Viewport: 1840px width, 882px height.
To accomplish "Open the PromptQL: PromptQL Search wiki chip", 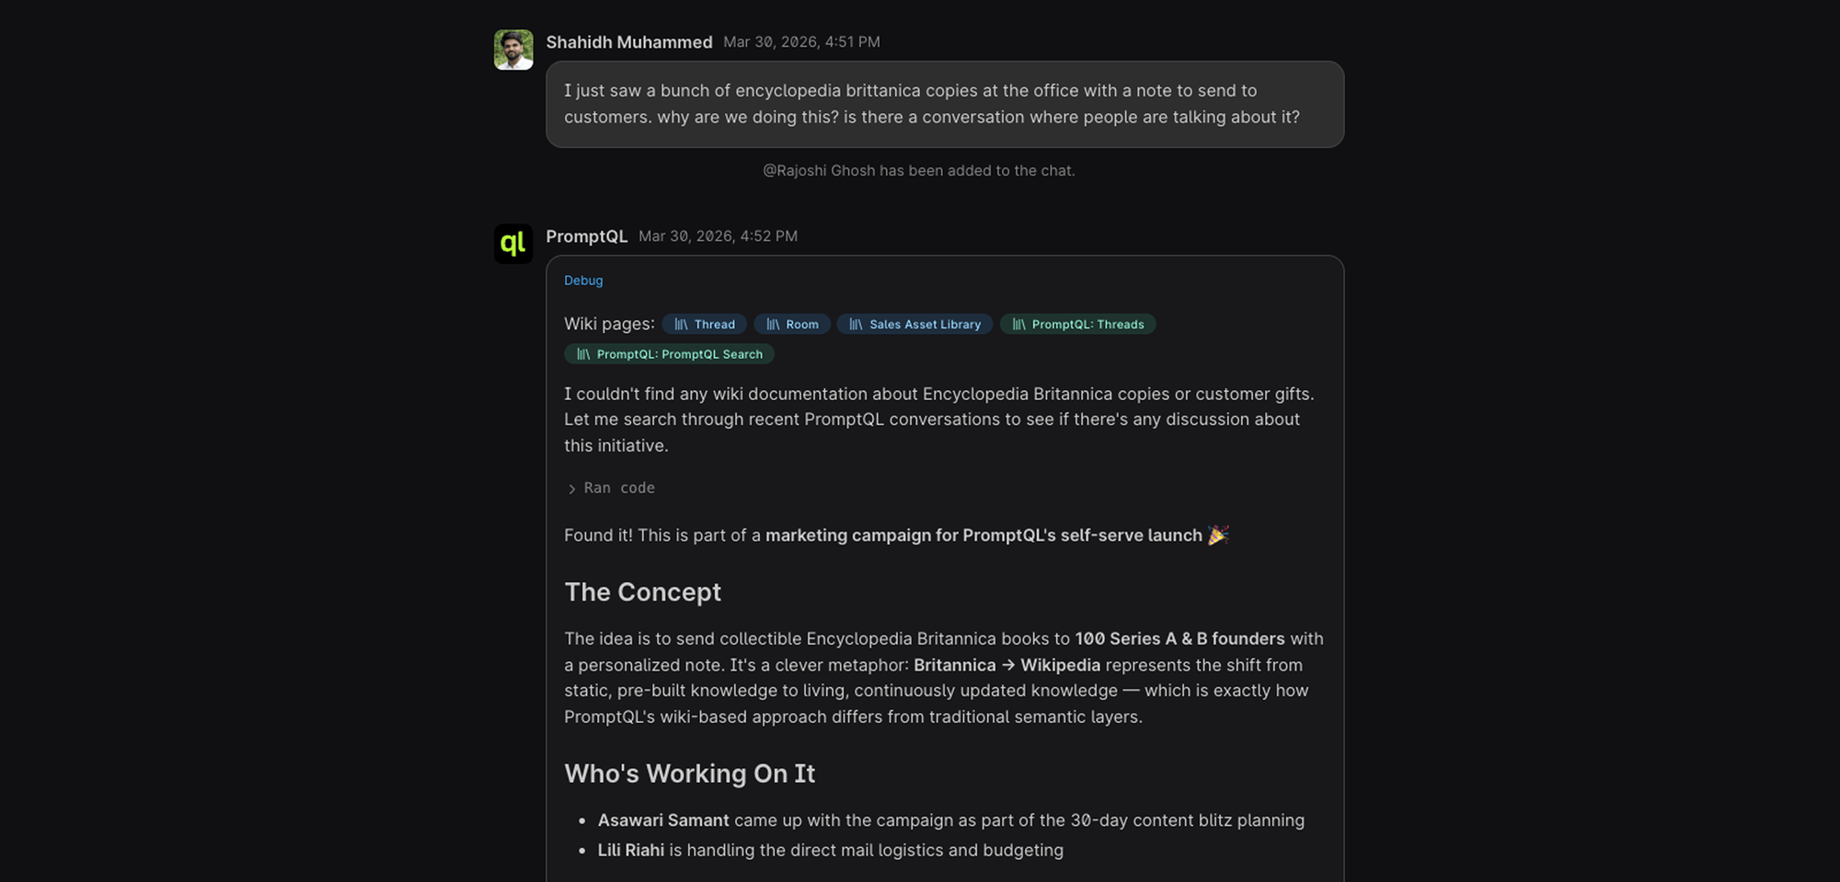I will [x=669, y=354].
